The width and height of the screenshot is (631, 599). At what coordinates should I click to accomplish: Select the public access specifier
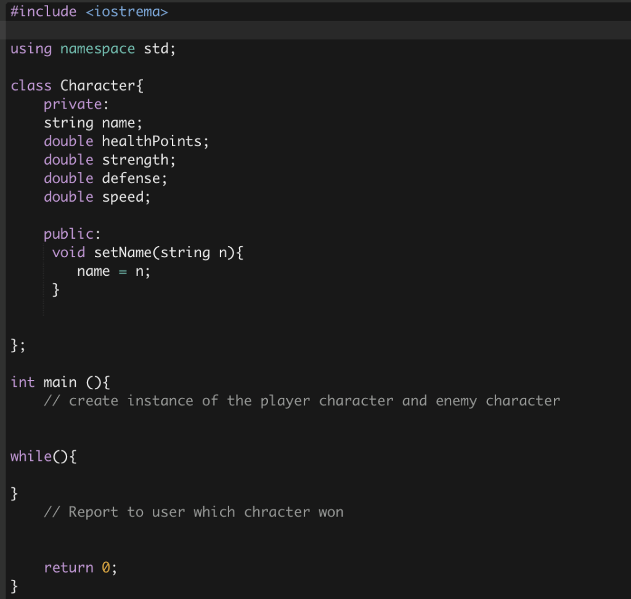[x=67, y=233]
